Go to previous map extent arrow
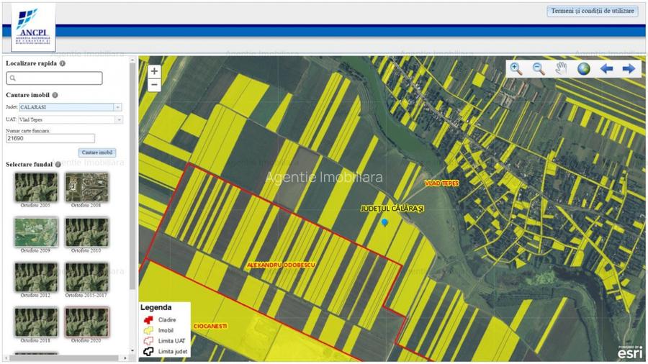The width and height of the screenshot is (648, 364). point(606,68)
